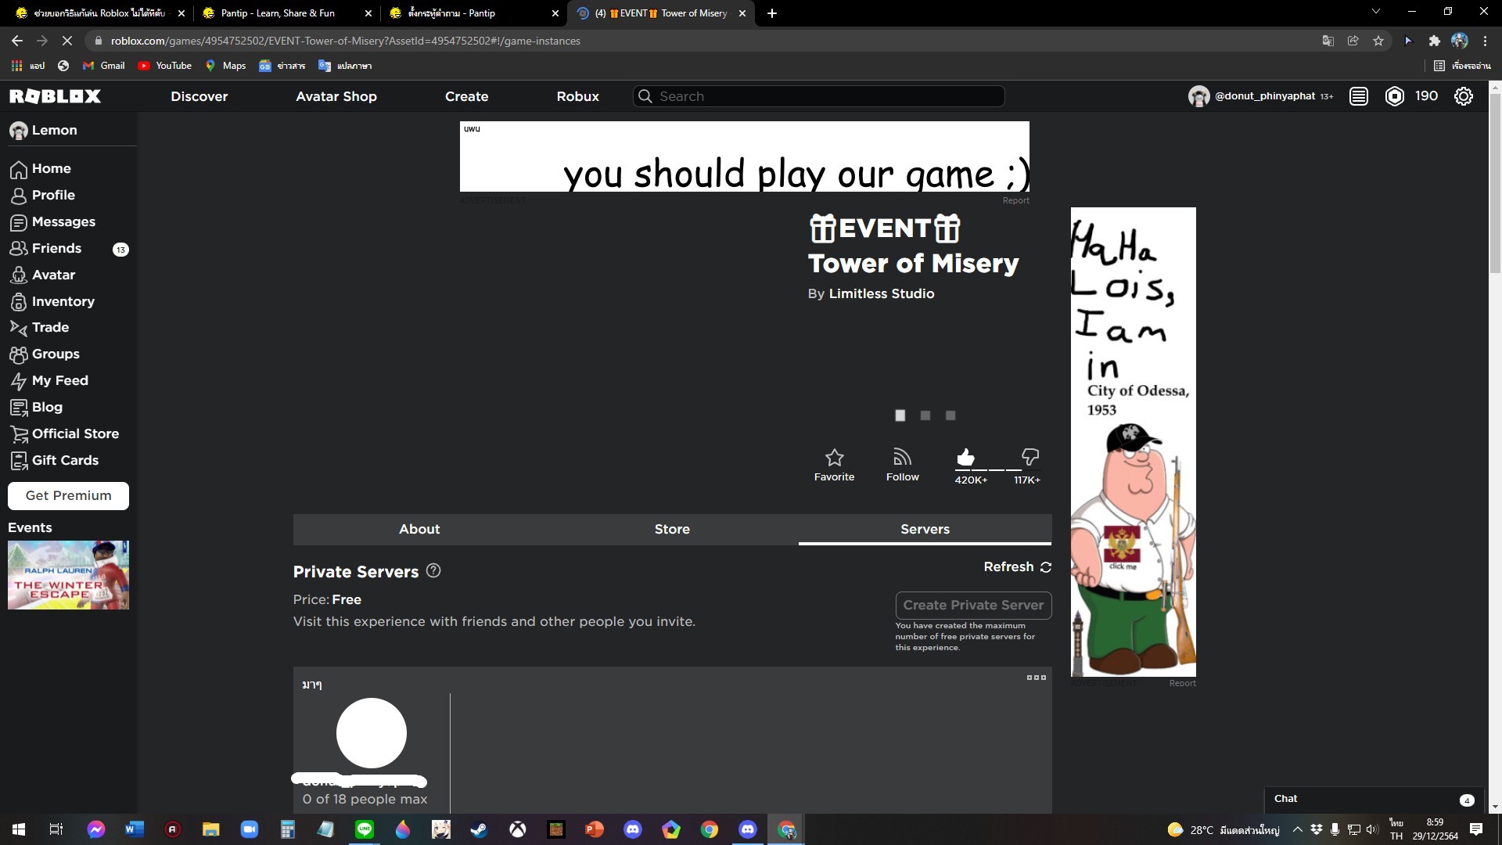The width and height of the screenshot is (1502, 845).
Task: Open Discover in the top navigation
Action: pyautogui.click(x=199, y=96)
